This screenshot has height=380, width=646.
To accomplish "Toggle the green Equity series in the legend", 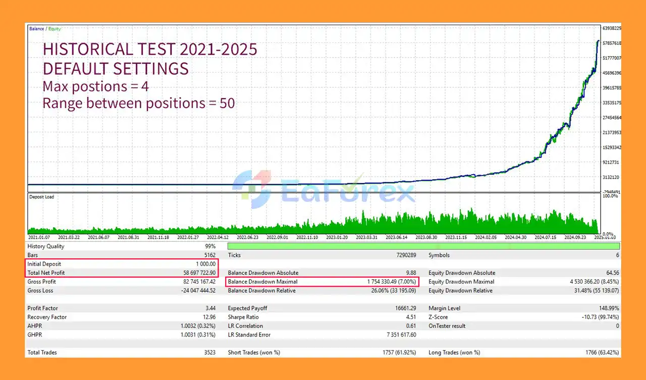I will [x=55, y=29].
